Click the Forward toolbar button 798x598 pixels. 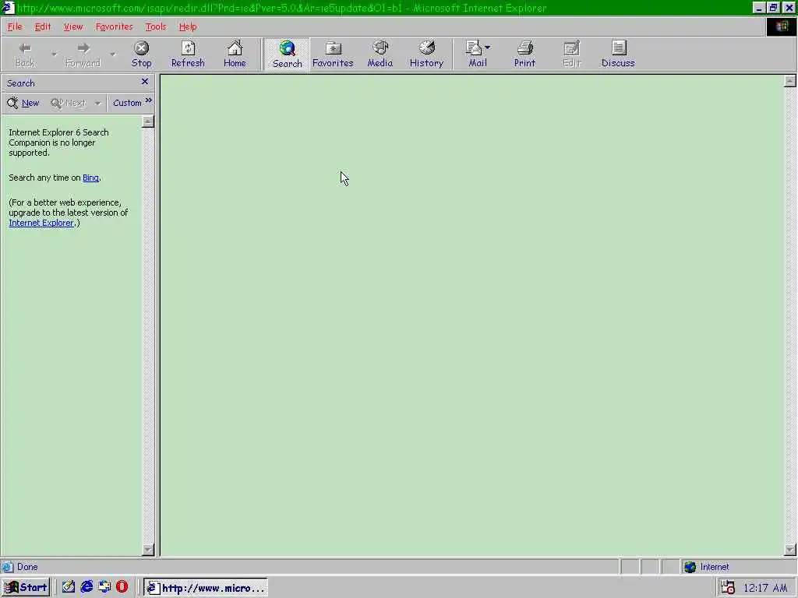(83, 55)
